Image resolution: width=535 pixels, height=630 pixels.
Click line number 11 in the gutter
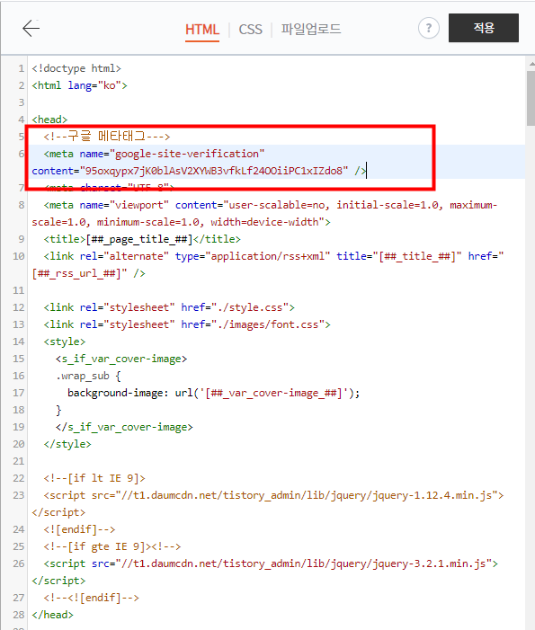[x=19, y=290]
